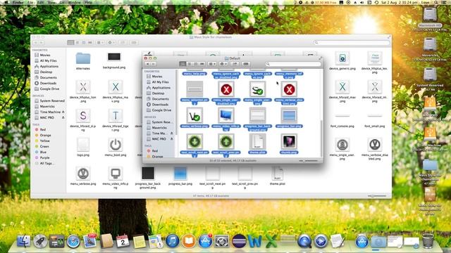451x253 pixels.
Task: Click the Default window vertical scrollbar
Action: (x=321, y=138)
